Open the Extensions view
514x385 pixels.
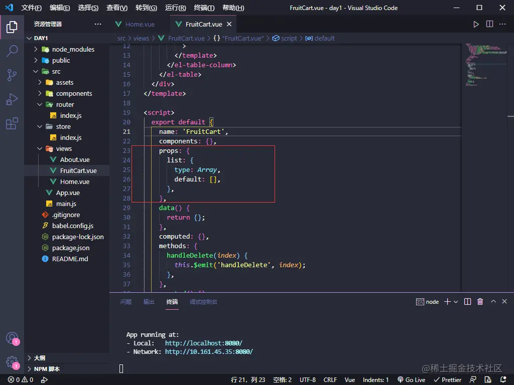click(12, 123)
